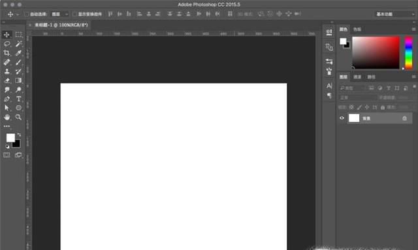The width and height of the screenshot is (418, 250).
Task: Toggle Quick Mask mode
Action: click(7, 155)
